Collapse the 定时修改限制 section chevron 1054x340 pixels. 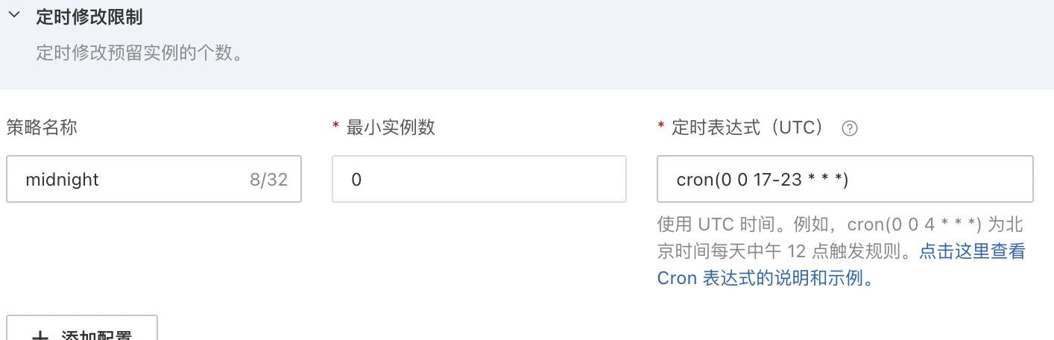point(13,16)
